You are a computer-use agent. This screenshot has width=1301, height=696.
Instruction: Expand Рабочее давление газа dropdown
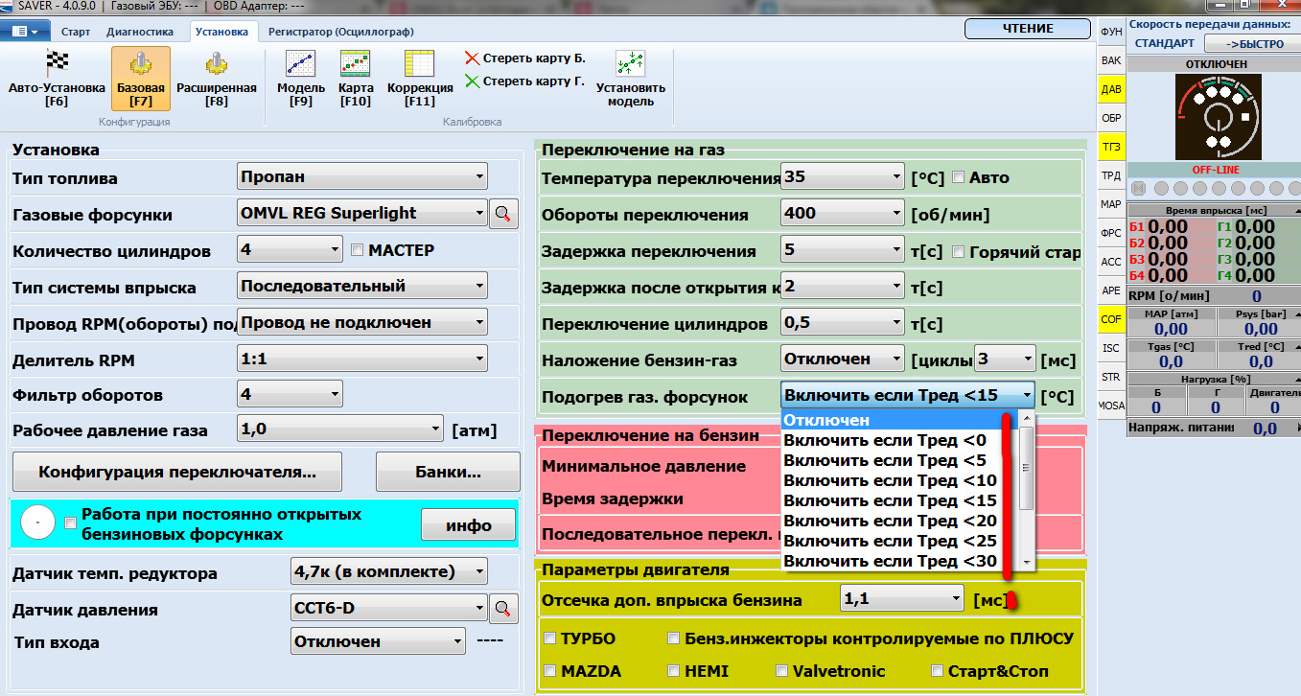coord(339,429)
